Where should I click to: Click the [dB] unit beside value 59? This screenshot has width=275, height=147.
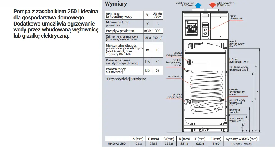148,70
